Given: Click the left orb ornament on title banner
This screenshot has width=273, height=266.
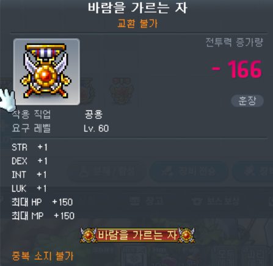Looking at the screenshot, I should coord(89,235).
